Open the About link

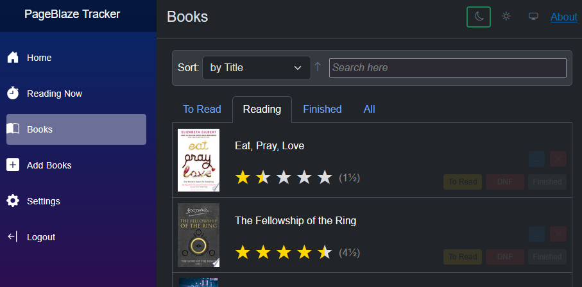[564, 17]
